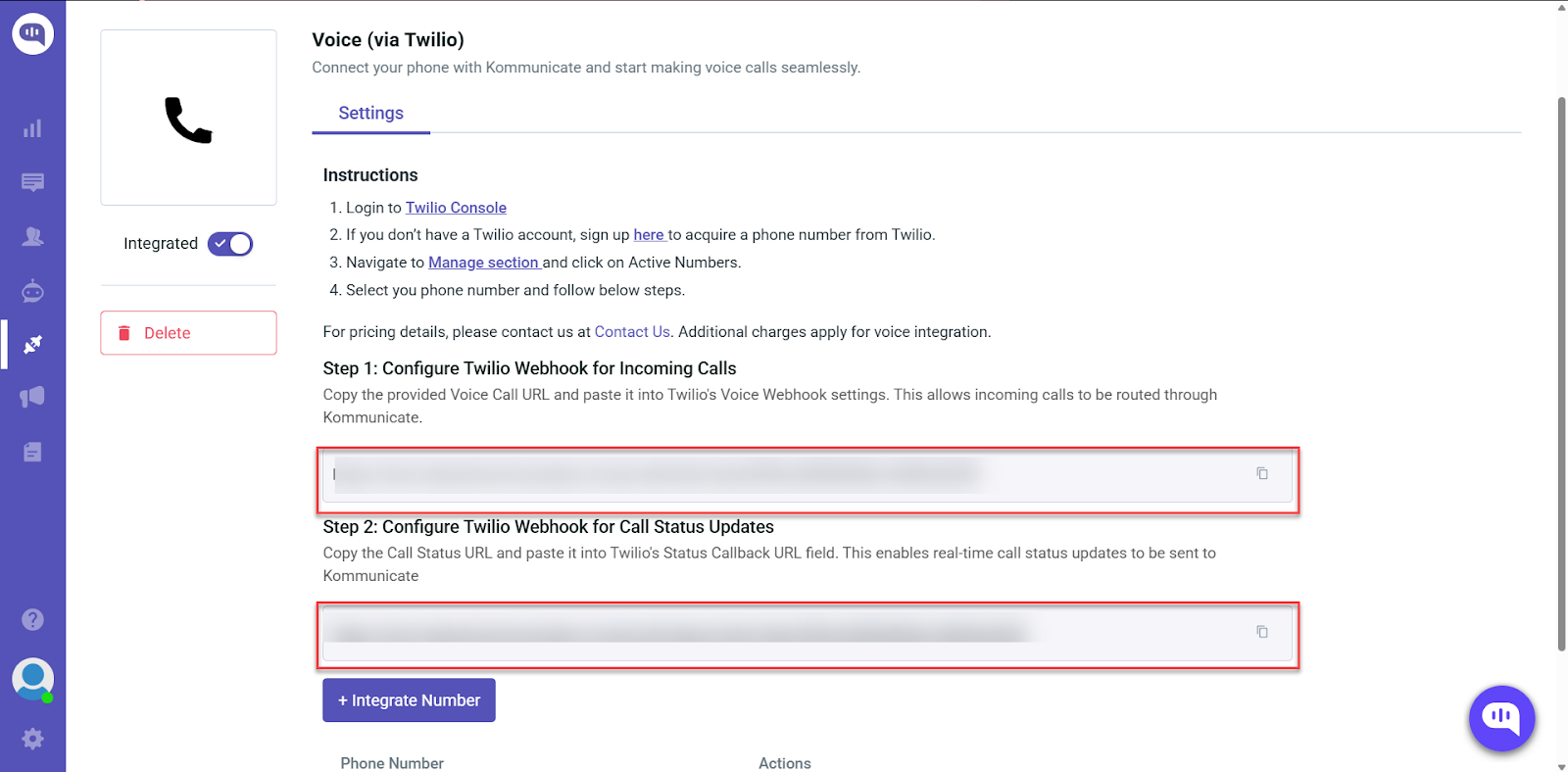Open the settings gear icon in the sidebar
Screen dimensions: 1568x772
[32, 739]
